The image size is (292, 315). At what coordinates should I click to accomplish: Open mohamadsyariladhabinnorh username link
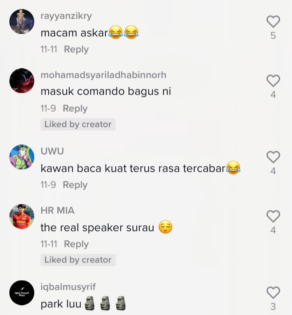(104, 75)
